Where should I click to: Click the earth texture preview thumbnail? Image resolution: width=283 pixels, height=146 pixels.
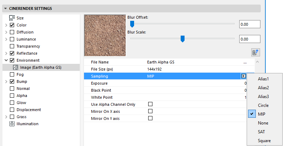pyautogui.click(x=105, y=35)
